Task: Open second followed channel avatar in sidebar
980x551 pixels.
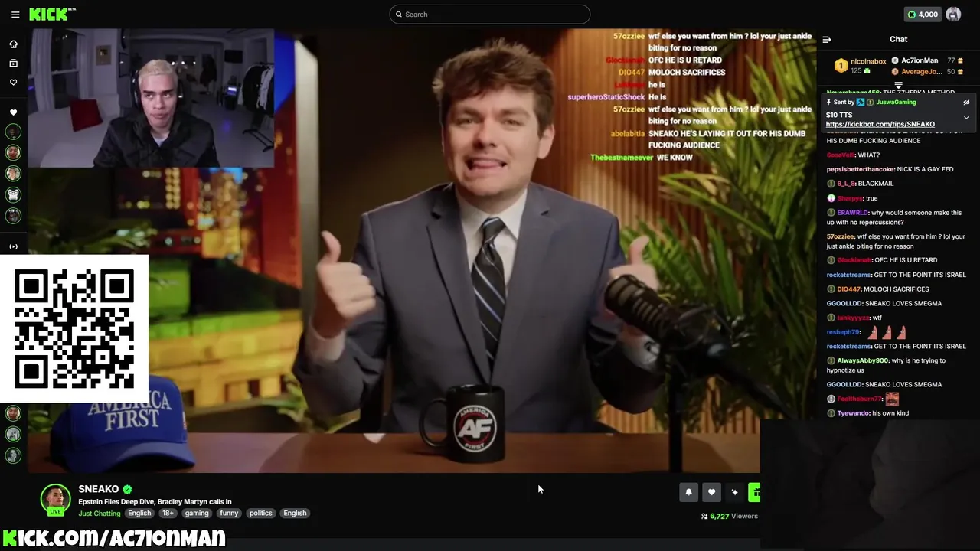Action: [x=13, y=152]
